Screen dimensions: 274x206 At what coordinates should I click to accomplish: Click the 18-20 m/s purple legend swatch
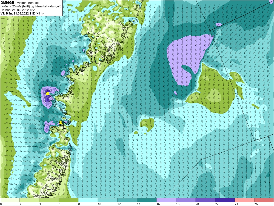coord(186,200)
